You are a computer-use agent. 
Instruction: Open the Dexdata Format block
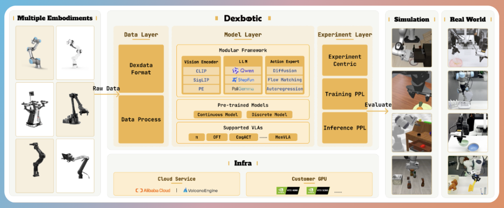click(141, 69)
